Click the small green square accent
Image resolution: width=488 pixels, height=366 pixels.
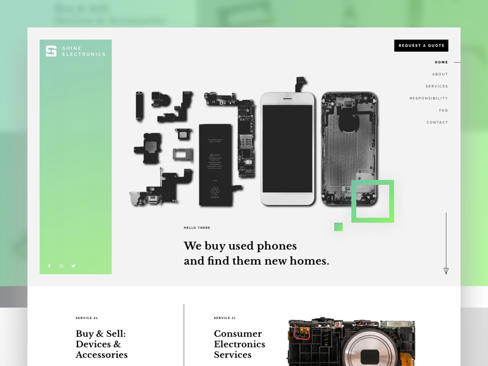click(339, 227)
